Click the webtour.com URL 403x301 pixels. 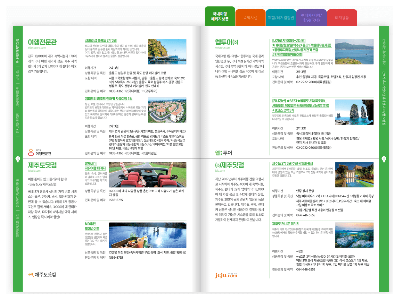(223, 47)
